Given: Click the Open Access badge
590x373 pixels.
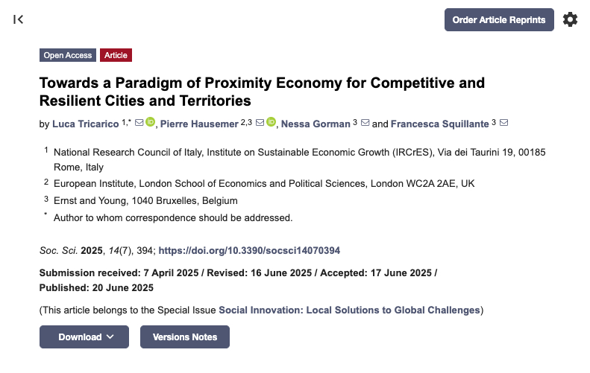Looking at the screenshot, I should (x=68, y=55).
